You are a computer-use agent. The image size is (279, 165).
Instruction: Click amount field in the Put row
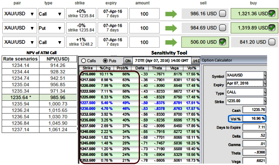(x=145, y=28)
